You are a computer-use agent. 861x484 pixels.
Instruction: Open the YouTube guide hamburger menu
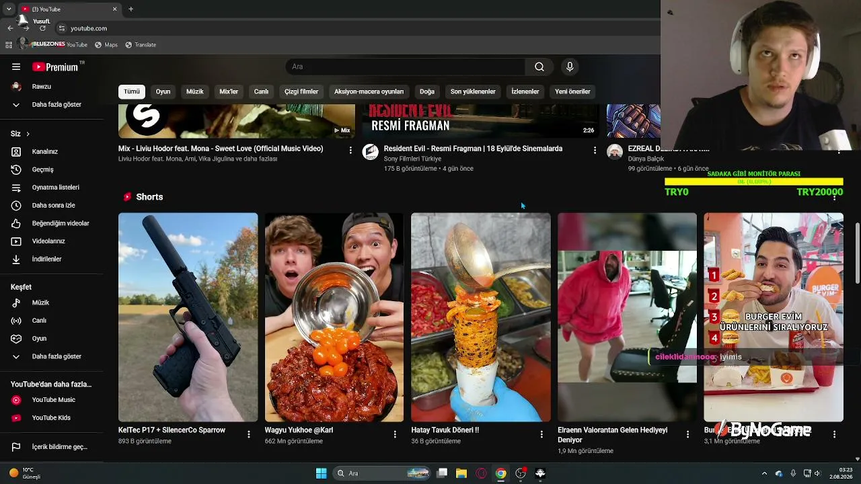[16, 67]
